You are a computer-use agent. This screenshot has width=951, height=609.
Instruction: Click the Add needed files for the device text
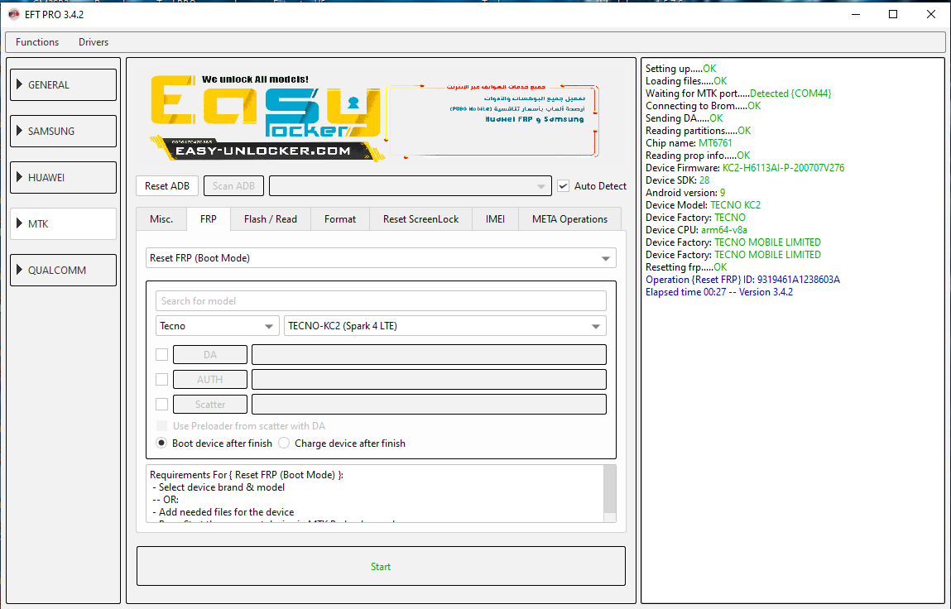tap(226, 512)
